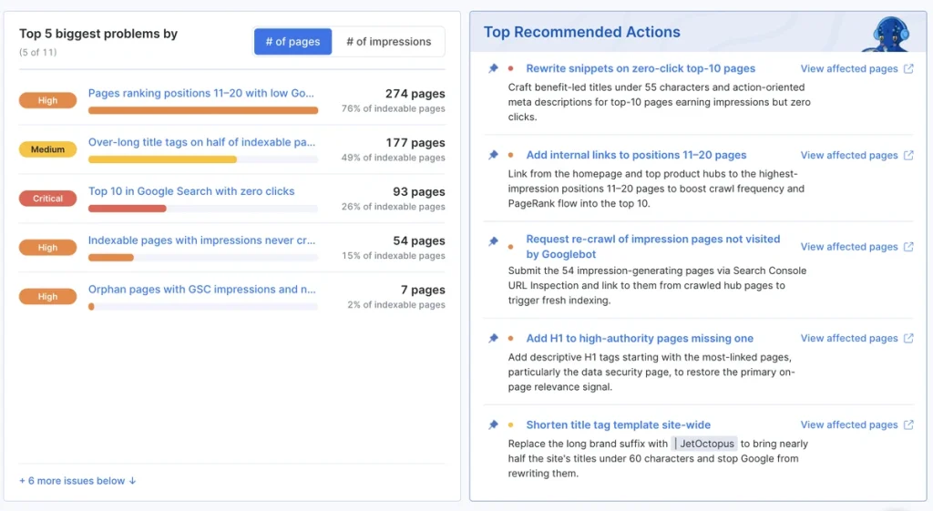Click the Medium severity badge
Screen dimensions: 933x511
[x=47, y=149]
